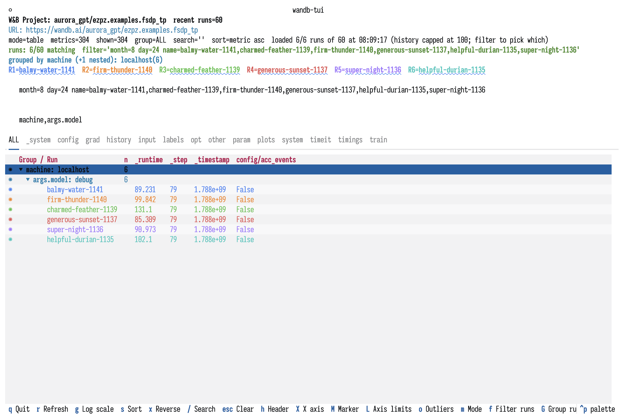Click the Outliers footer shortcut

(x=436, y=409)
